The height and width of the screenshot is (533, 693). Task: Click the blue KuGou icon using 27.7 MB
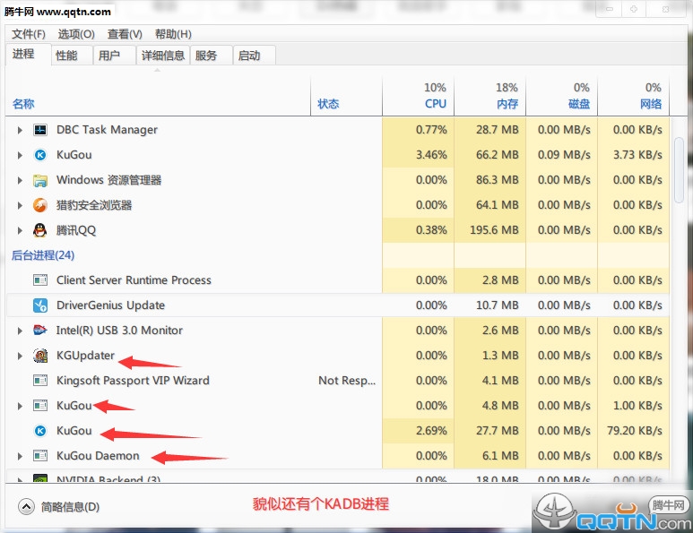point(40,431)
